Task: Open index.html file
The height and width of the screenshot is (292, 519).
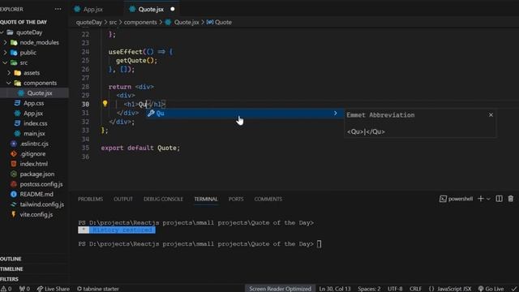Action: (x=34, y=164)
